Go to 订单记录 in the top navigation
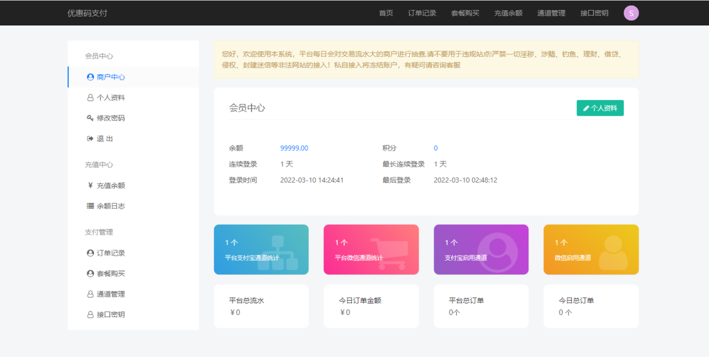 tap(422, 13)
